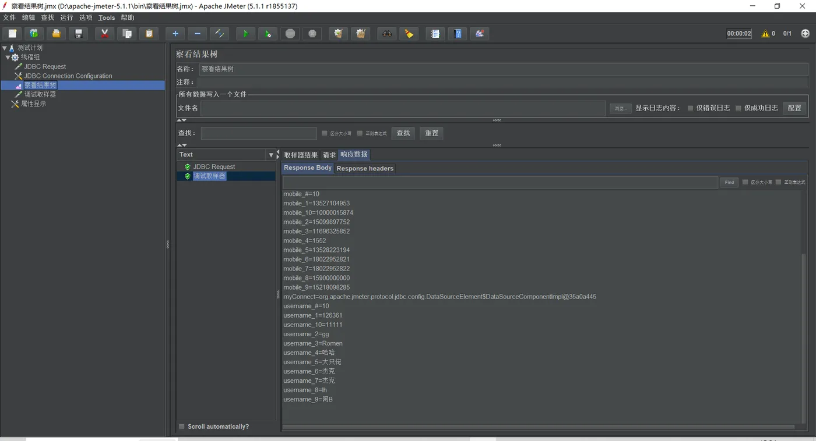Open the Text renderer dropdown
816x441 pixels.
tap(270, 155)
